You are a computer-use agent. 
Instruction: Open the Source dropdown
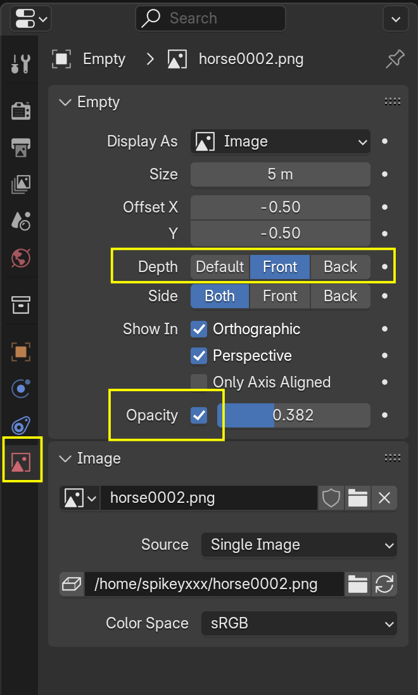point(299,545)
